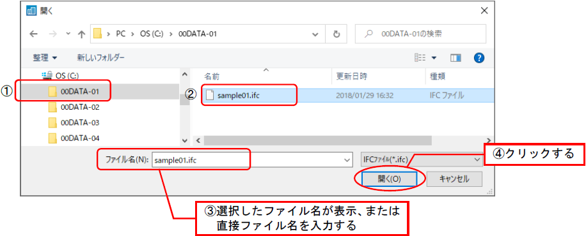
Task: Click the forward navigation arrow
Action: [x=53, y=34]
